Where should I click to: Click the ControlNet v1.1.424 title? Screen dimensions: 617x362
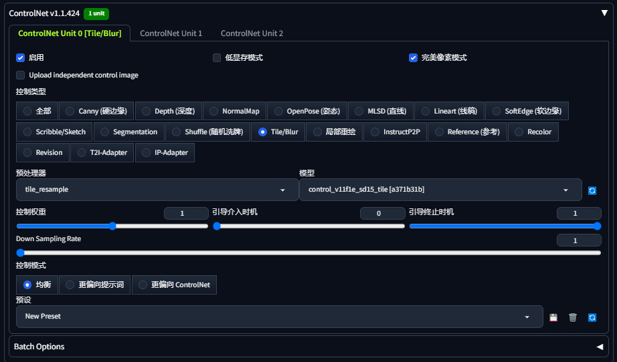click(44, 13)
